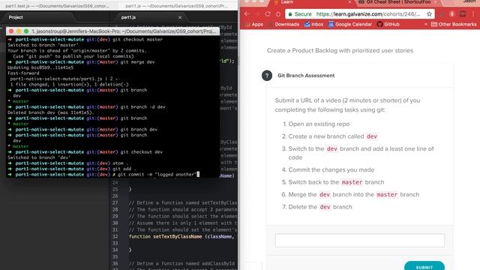Select the part1.js window tab at top
The image size is (480, 270).
177,6
